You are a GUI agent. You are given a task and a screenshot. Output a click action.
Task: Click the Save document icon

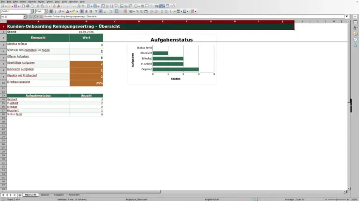point(15,6)
